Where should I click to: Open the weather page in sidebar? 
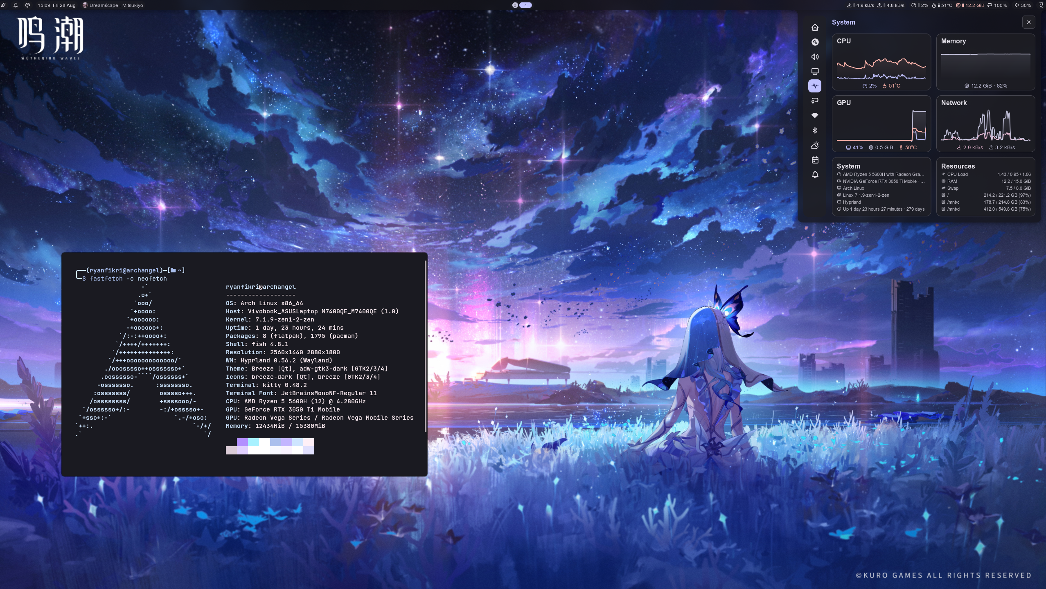pos(815,145)
